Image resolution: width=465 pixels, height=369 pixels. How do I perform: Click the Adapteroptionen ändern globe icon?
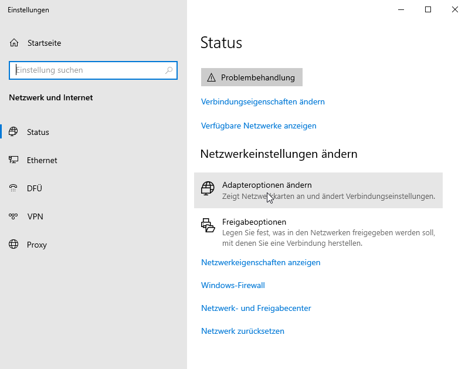(208, 188)
